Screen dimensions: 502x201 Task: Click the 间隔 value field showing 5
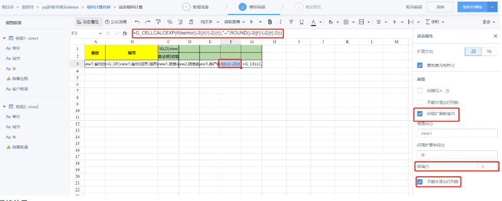point(487,167)
